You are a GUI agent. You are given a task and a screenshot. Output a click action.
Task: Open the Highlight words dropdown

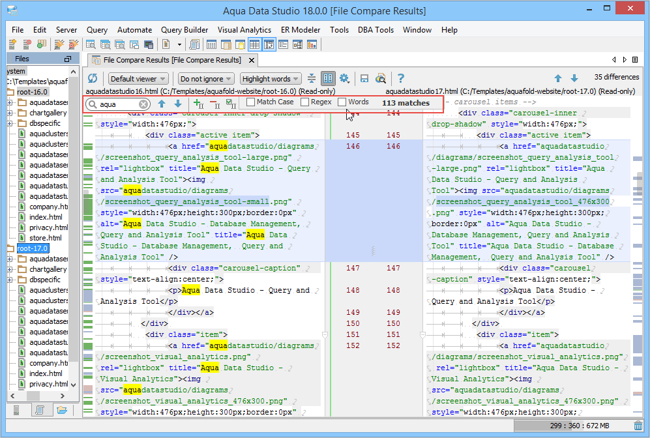tap(270, 79)
